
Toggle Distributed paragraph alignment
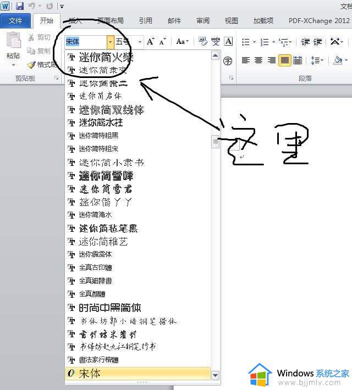(x=298, y=60)
